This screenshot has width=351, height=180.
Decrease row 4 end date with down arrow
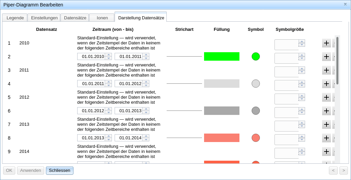click(146, 85)
